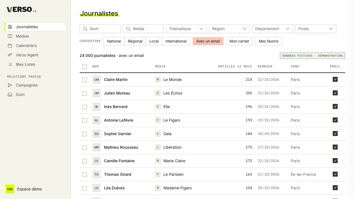Click the Les Échos media badge icon
Viewport: 354px width, 199px height.
point(158,93)
